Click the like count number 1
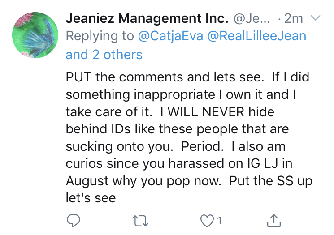 [x=219, y=221]
